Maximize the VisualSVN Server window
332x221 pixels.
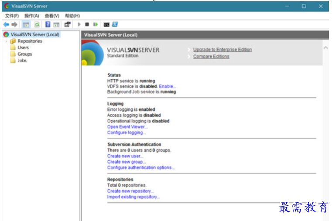(304, 7)
